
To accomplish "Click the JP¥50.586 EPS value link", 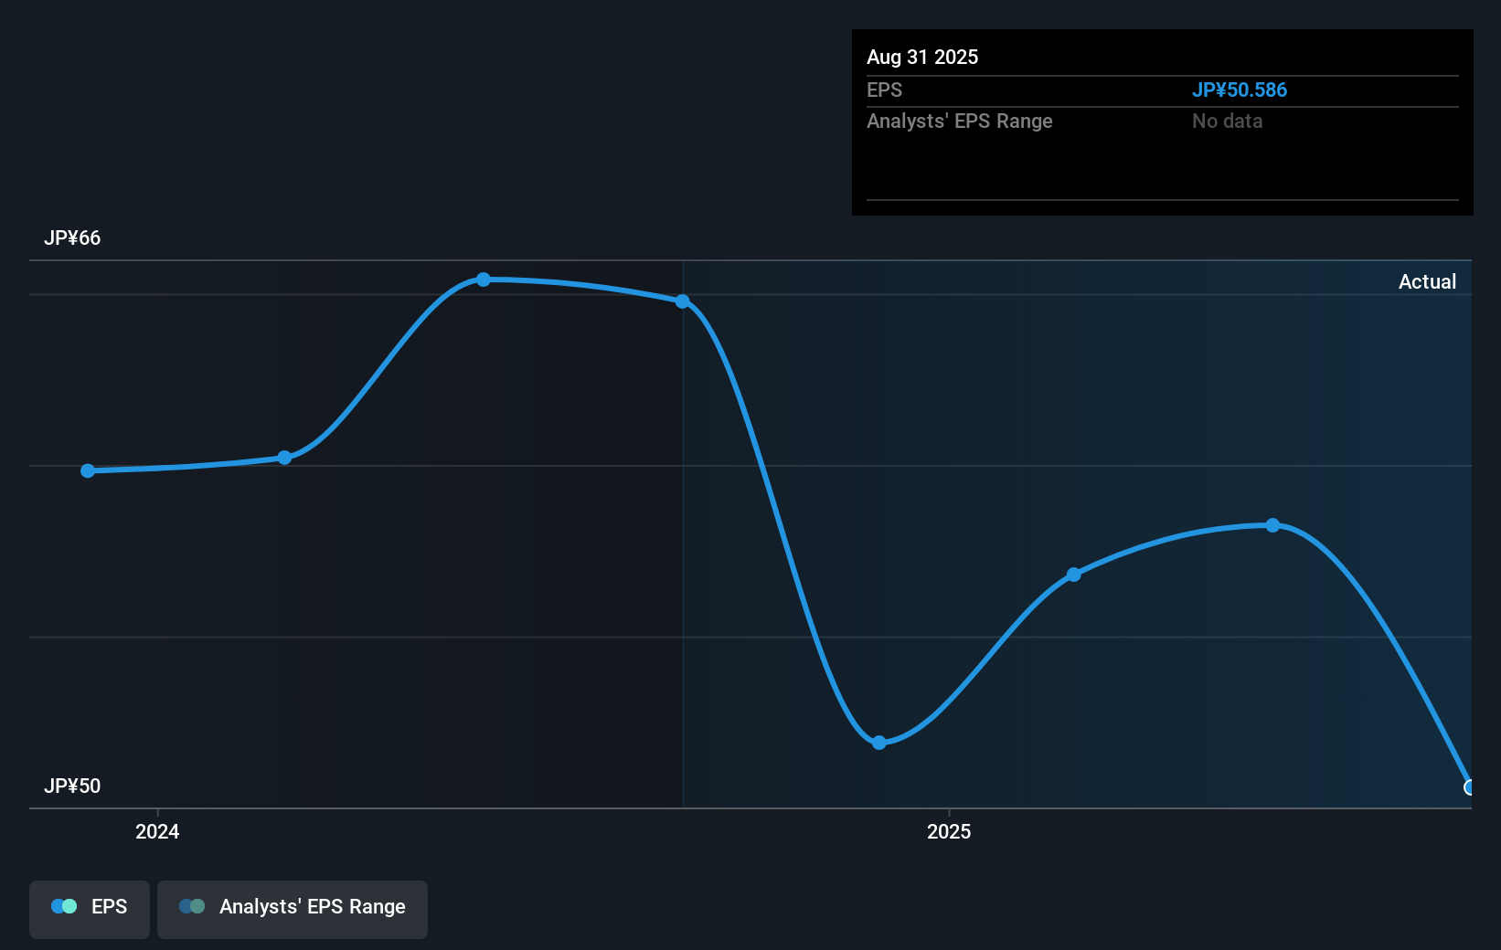I will tap(1240, 90).
